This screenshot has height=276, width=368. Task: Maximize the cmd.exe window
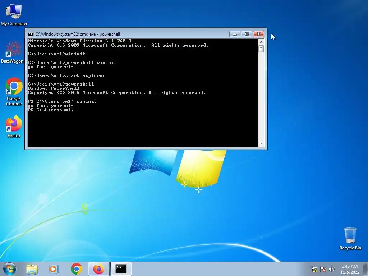point(247,34)
